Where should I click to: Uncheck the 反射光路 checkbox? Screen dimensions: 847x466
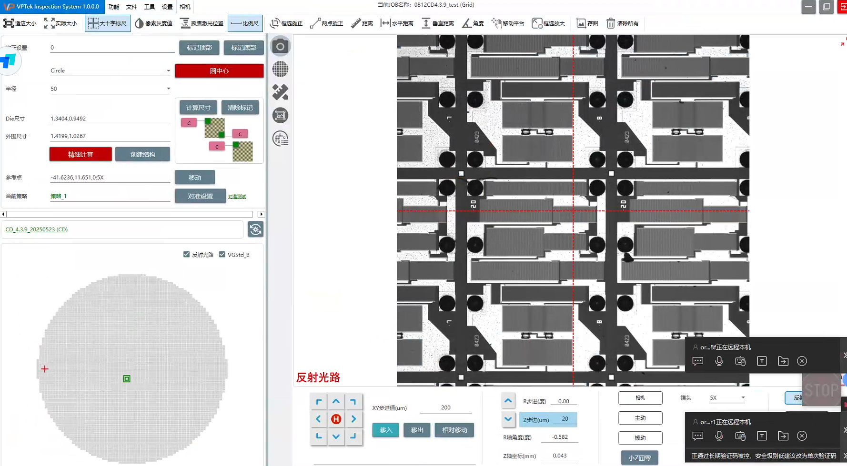coord(187,255)
